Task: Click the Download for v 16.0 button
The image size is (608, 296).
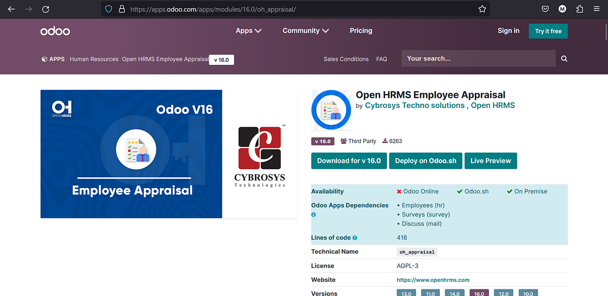Action: [349, 161]
